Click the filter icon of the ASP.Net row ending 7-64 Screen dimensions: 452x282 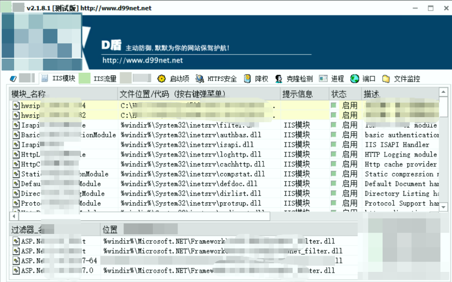16,261
